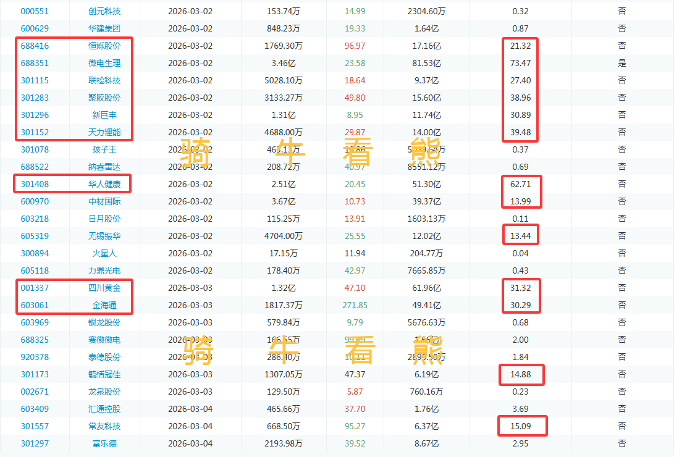
Task: Open stock code link 600629
Action: pos(35,28)
